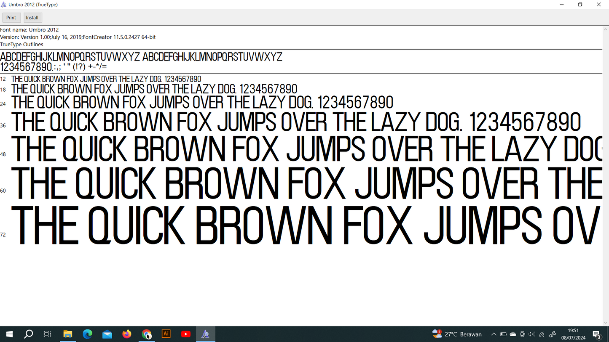Open Action Center notifications icon
Screen dimensions: 609x342
click(597, 334)
